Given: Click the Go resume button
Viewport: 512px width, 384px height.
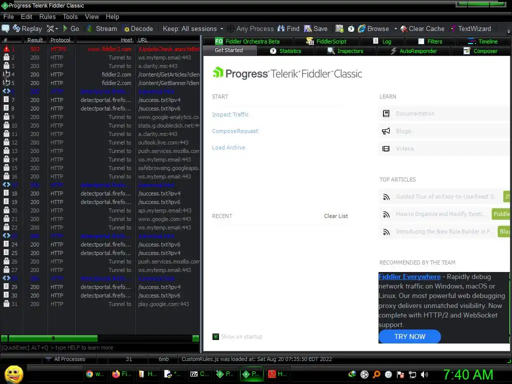Looking at the screenshot, I should tap(70, 28).
